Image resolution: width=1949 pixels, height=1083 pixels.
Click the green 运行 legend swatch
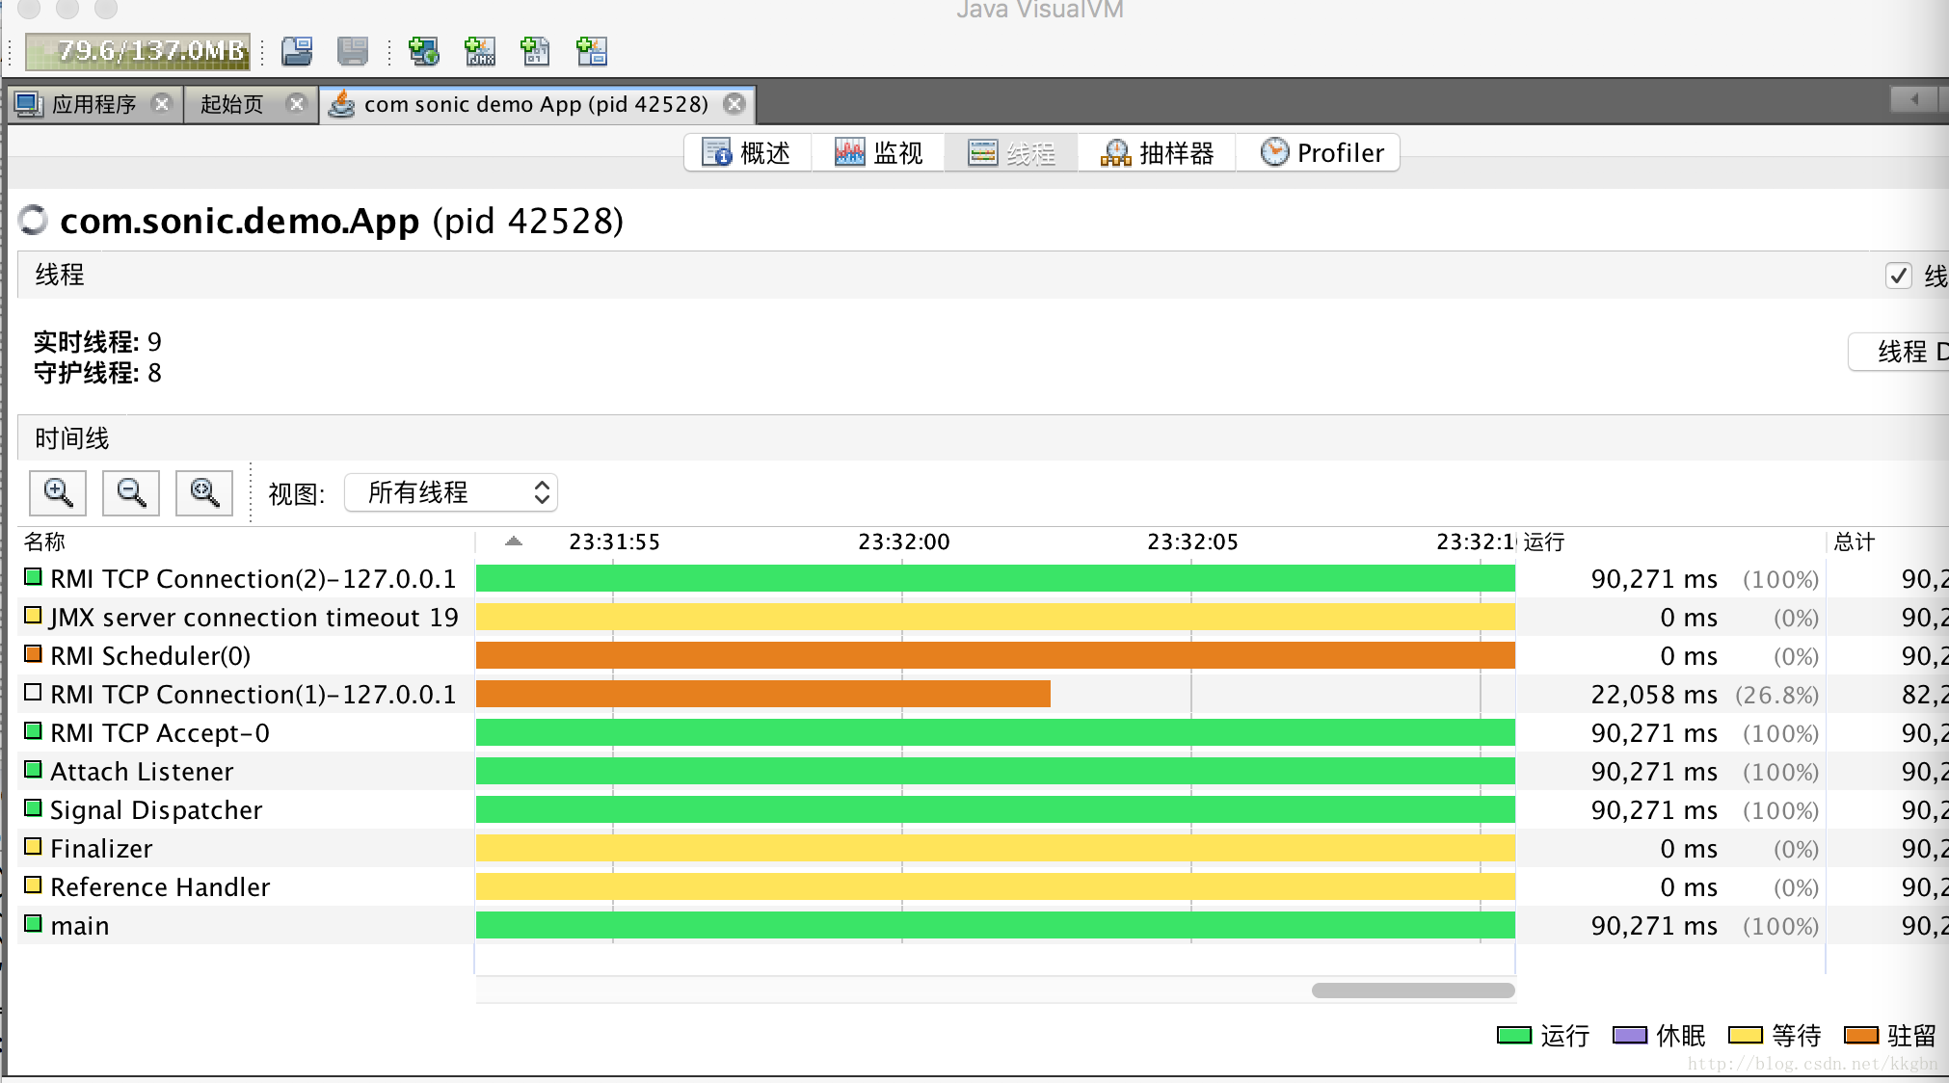1514,1036
